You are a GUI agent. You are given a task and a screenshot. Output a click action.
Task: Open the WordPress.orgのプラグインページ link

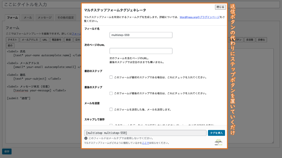coord(200,17)
